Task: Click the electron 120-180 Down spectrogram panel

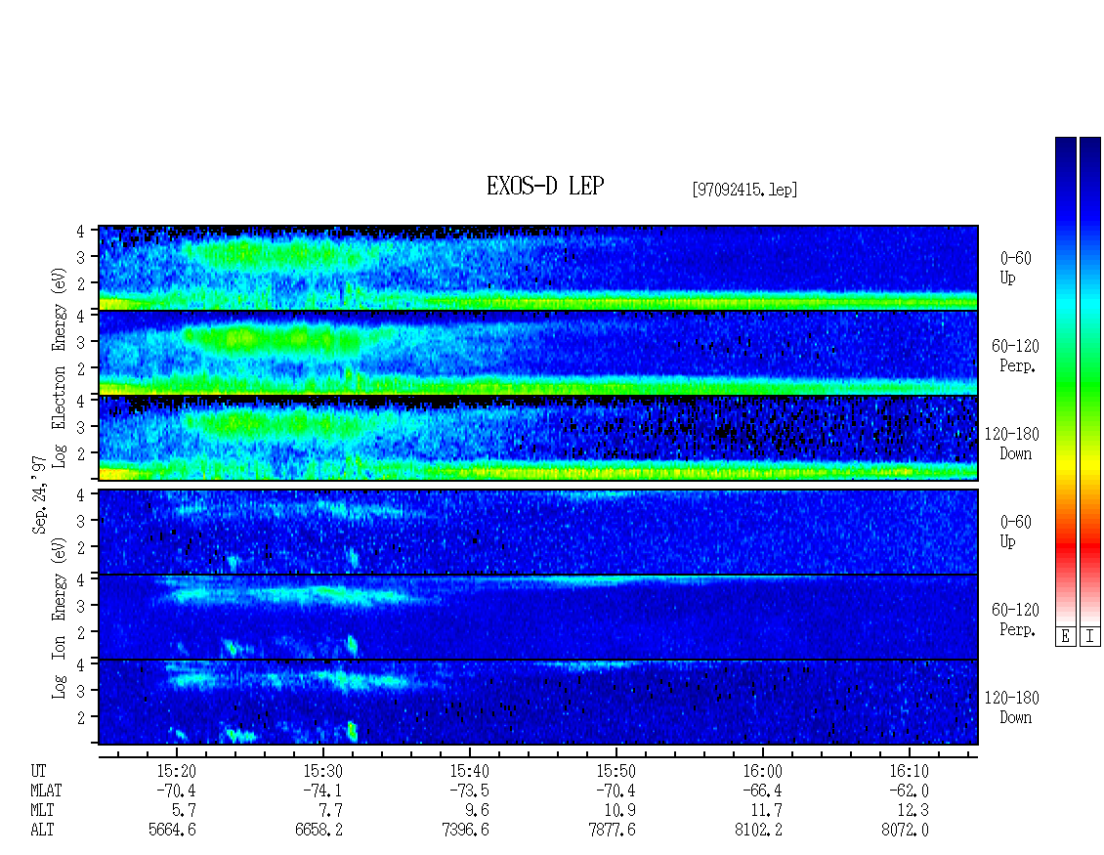Action: click(538, 438)
